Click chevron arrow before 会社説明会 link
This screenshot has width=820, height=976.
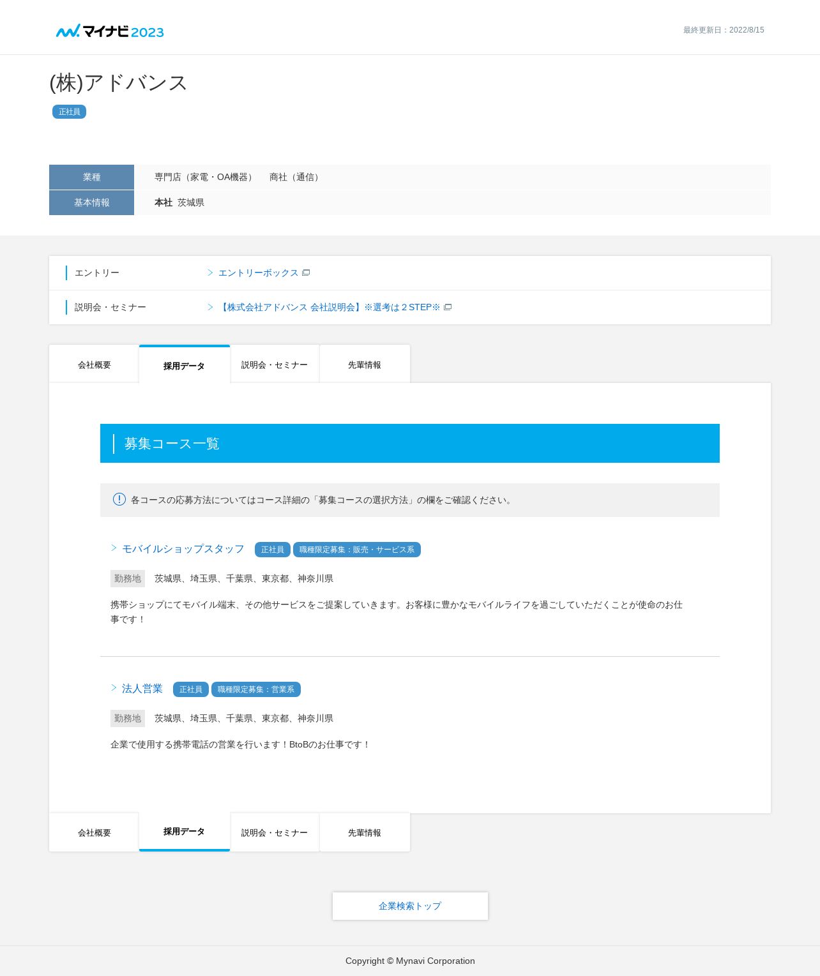coord(210,307)
